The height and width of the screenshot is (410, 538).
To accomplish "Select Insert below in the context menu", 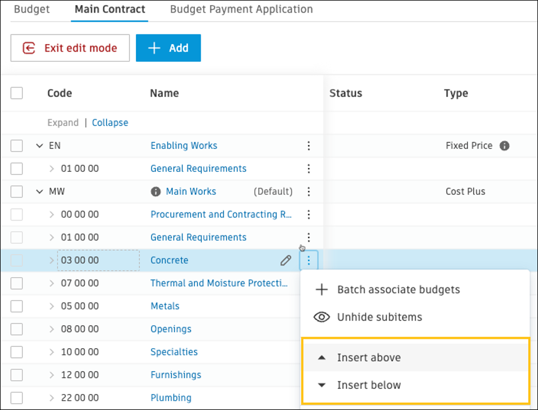I will 369,385.
